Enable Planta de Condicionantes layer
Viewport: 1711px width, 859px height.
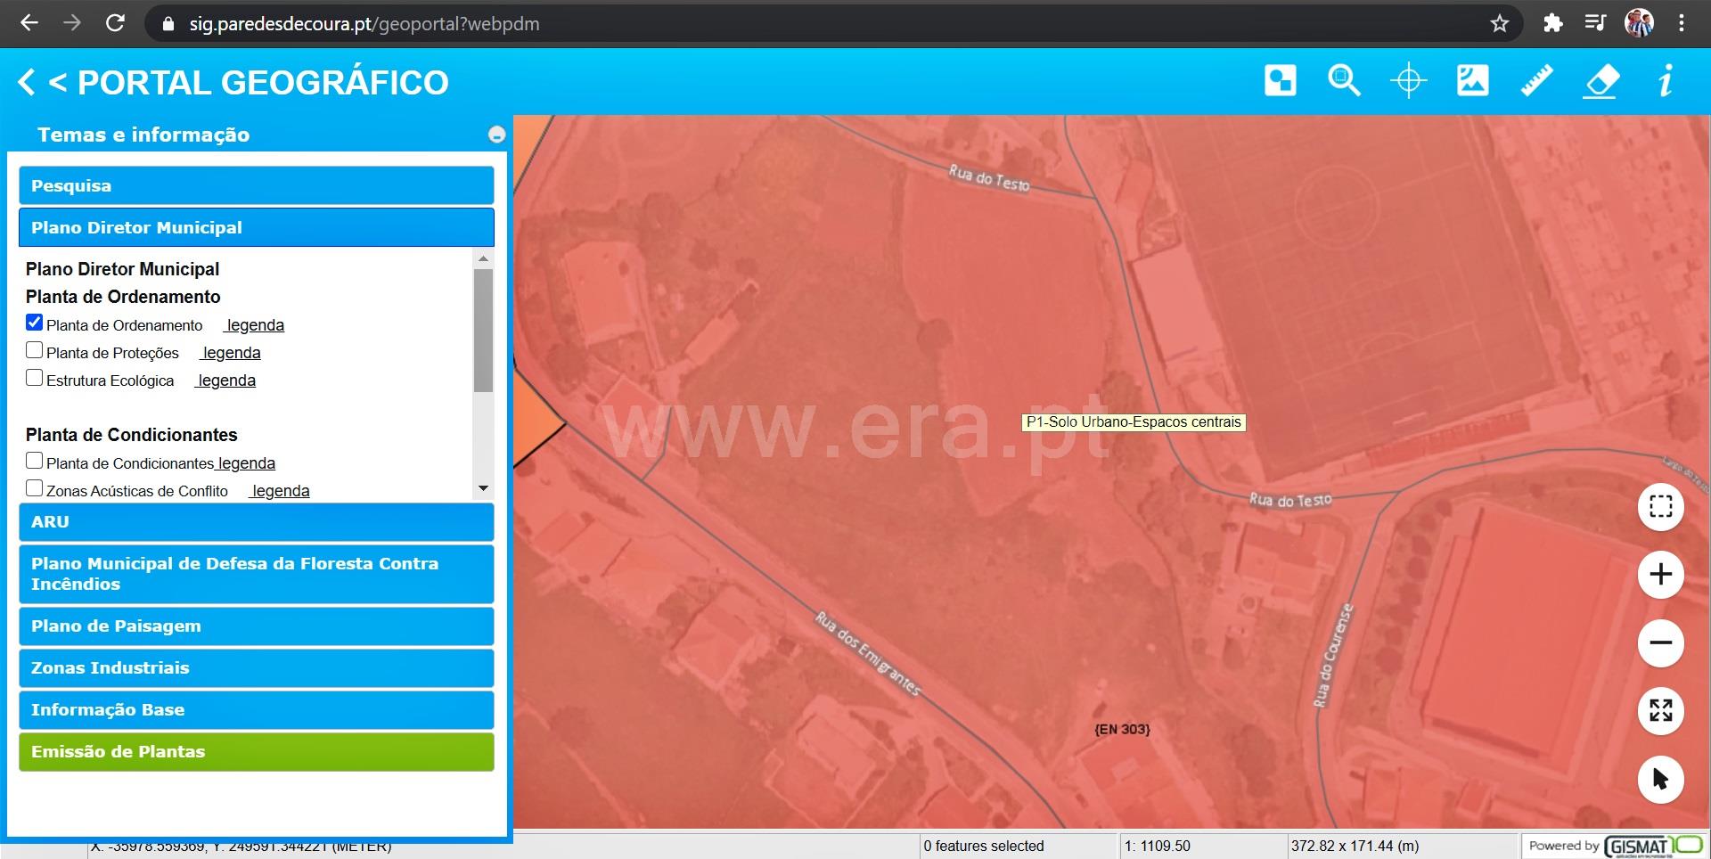(x=35, y=461)
